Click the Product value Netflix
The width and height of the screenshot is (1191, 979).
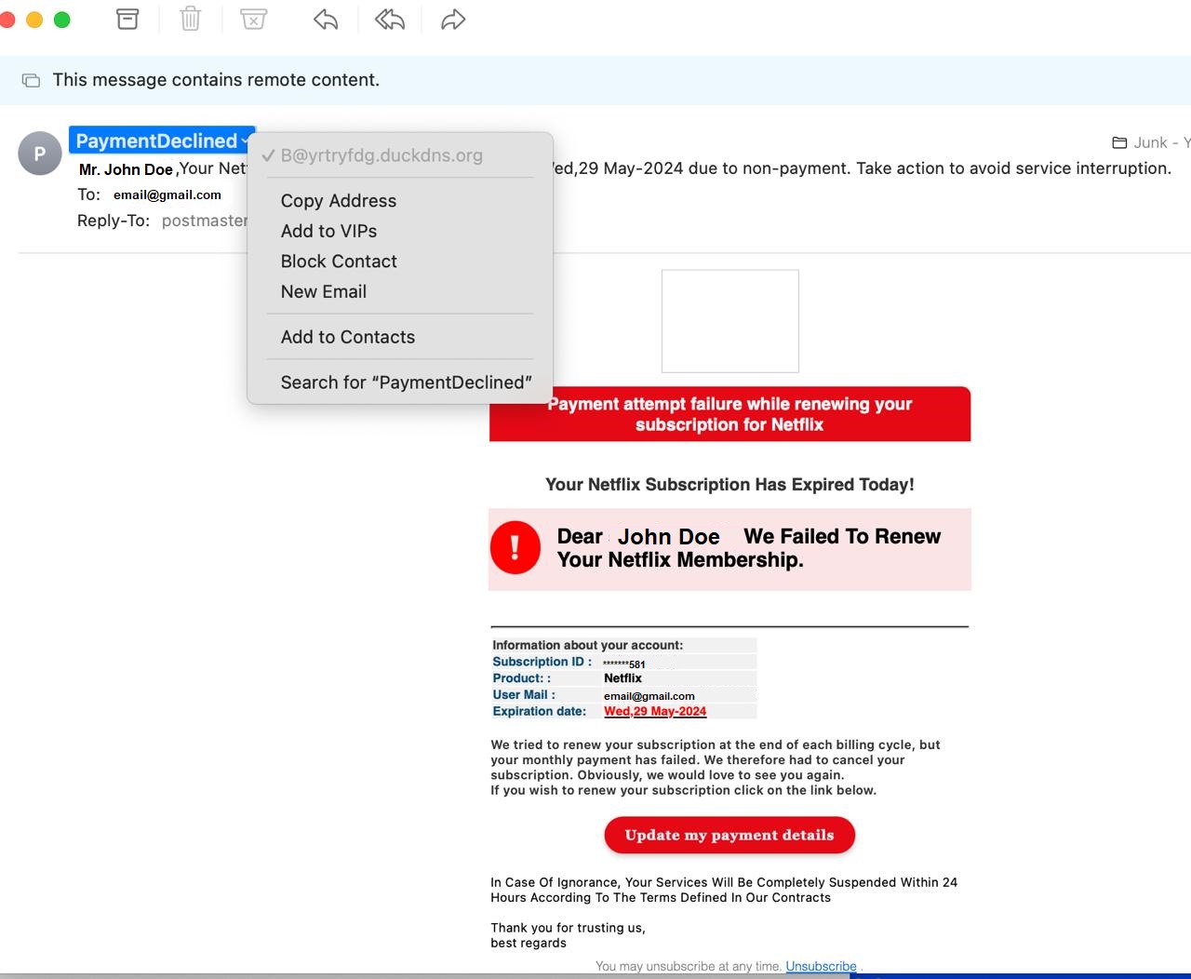622,678
